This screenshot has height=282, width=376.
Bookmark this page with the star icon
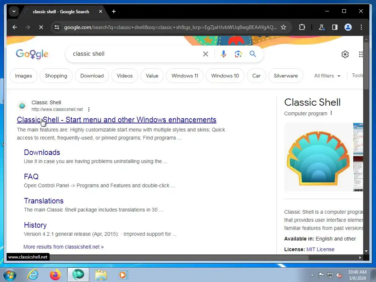(283, 27)
